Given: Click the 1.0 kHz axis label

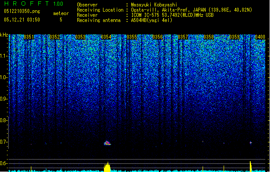Looking at the screenshot, I should pyautogui.click(x=3, y=77).
